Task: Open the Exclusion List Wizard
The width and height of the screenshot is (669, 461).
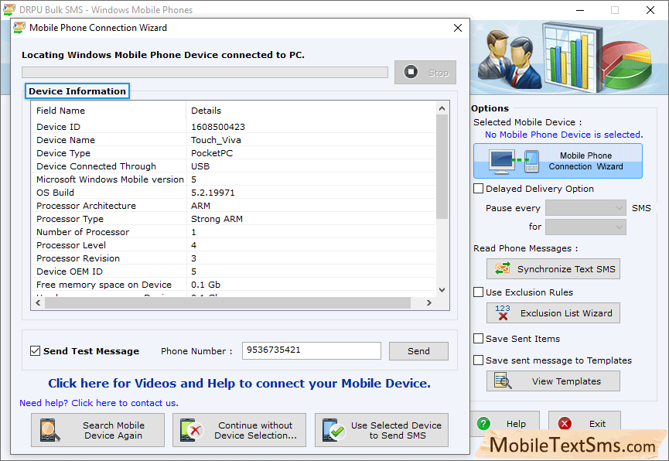Action: pos(553,313)
